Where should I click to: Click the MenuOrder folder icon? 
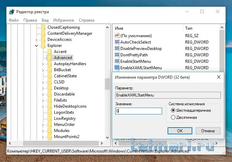click(50, 125)
